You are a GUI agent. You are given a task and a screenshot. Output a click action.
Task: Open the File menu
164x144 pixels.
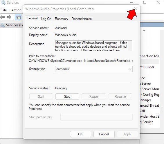[4, 10]
